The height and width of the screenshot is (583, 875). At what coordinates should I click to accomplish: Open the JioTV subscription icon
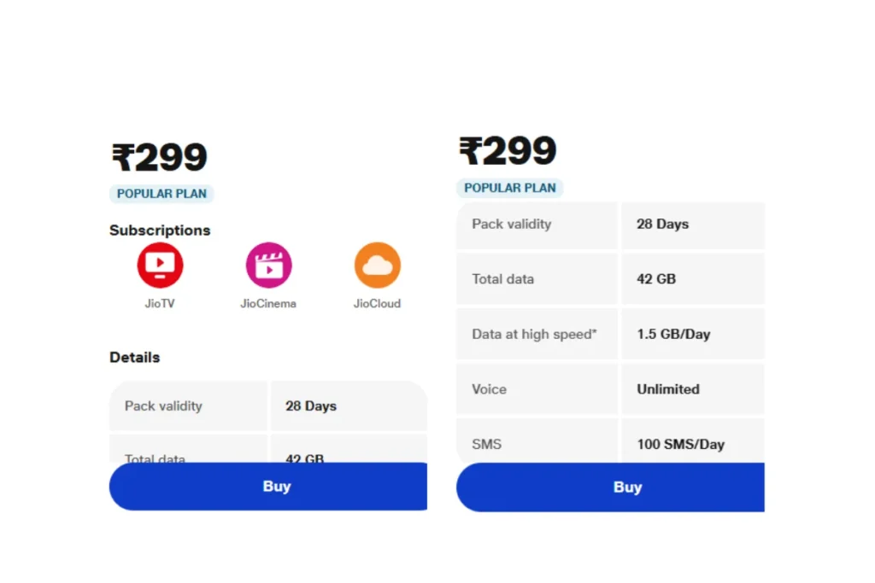point(160,265)
